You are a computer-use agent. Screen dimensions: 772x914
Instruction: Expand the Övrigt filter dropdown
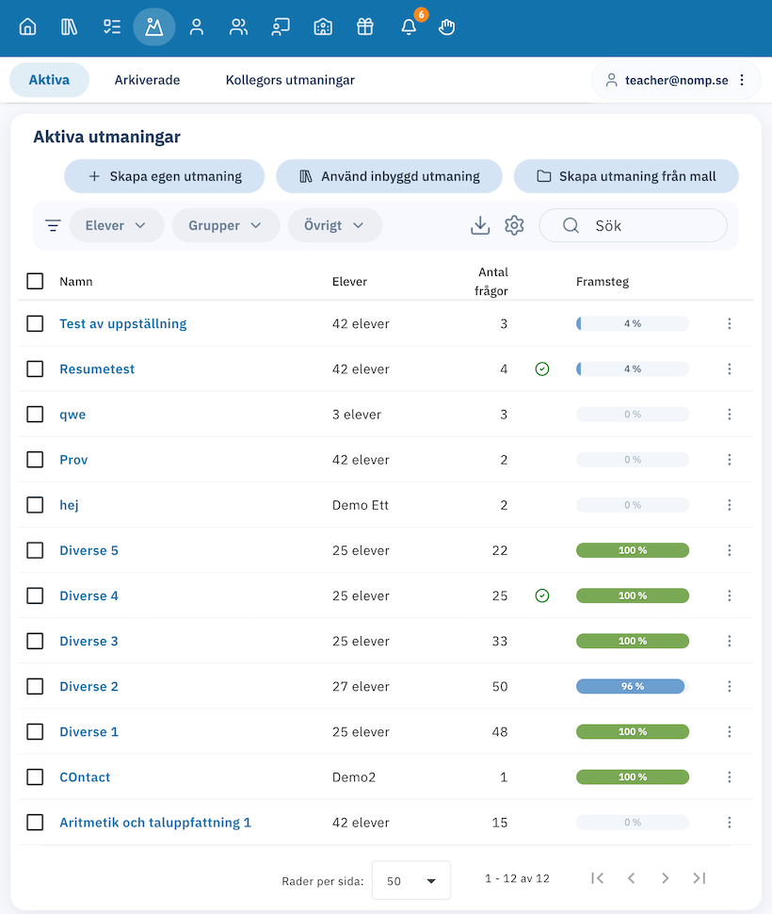tap(335, 225)
